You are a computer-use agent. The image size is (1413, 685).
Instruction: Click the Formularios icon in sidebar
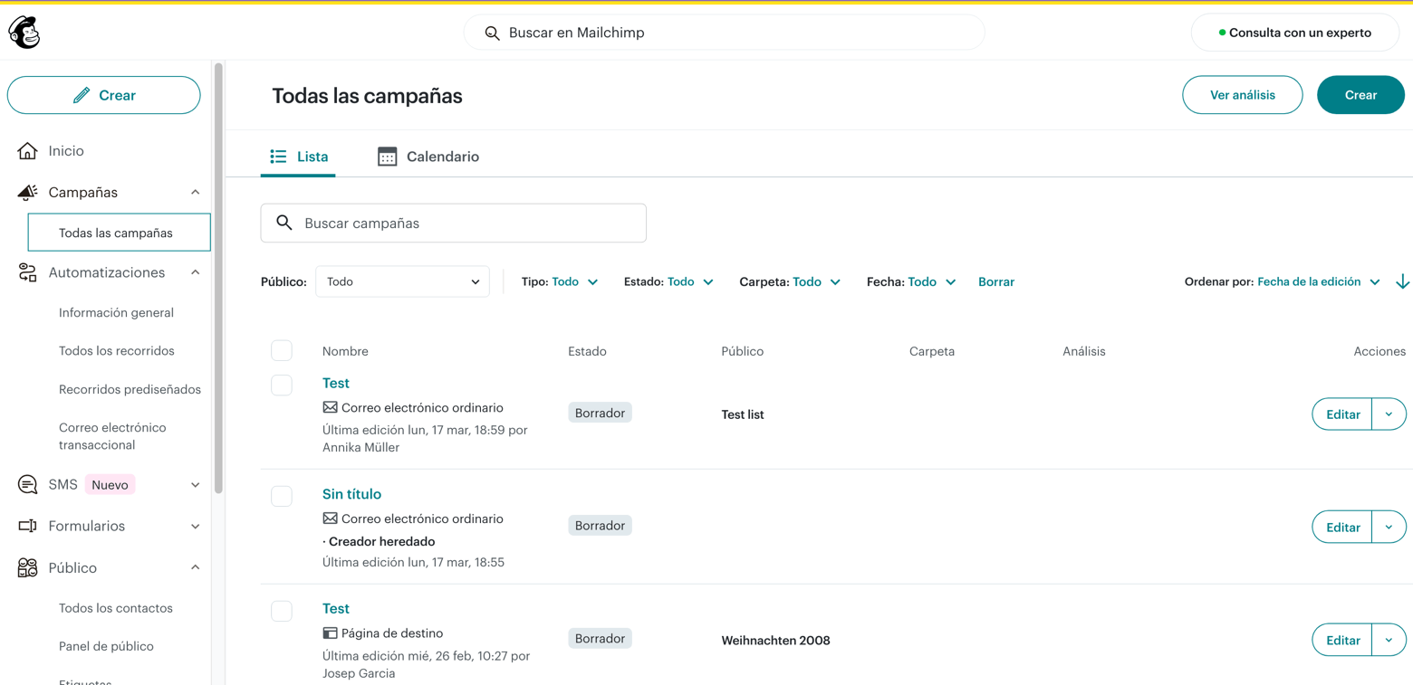click(x=27, y=526)
